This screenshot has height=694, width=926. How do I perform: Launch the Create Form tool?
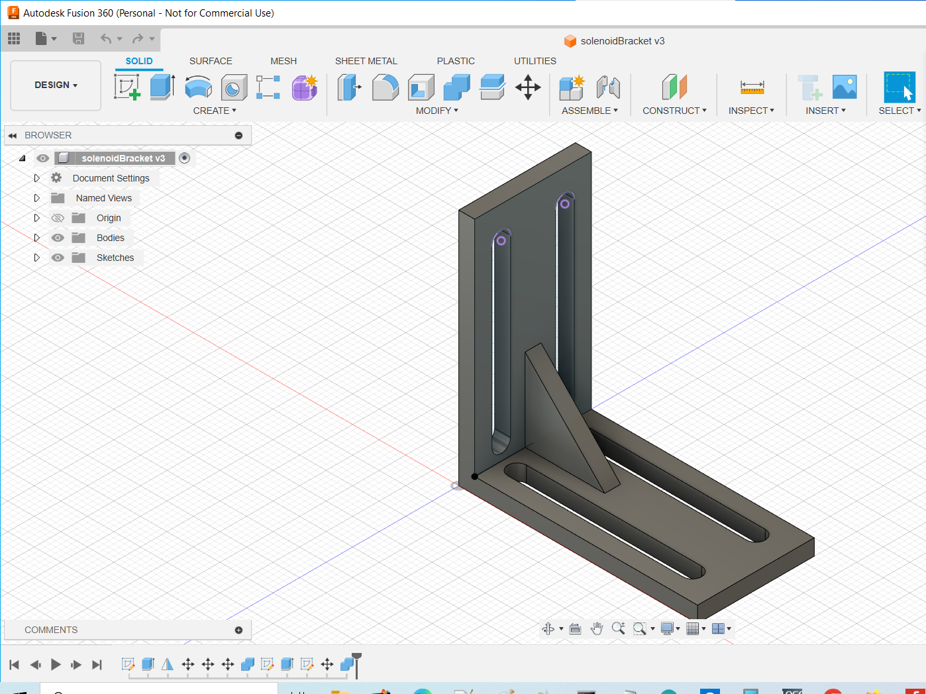pyautogui.click(x=304, y=87)
